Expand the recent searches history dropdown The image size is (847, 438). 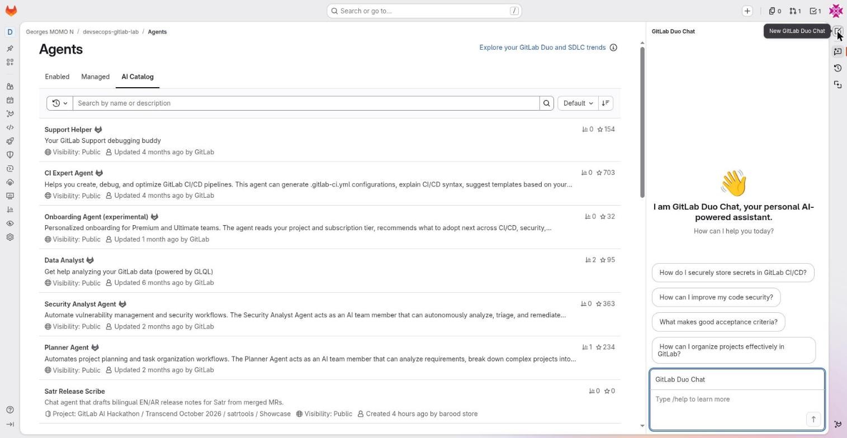[60, 103]
